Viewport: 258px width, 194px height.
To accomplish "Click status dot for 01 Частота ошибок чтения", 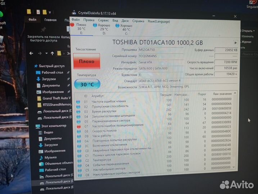I will point(78,102).
